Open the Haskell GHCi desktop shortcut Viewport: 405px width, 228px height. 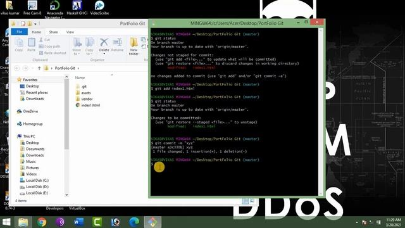click(x=77, y=8)
